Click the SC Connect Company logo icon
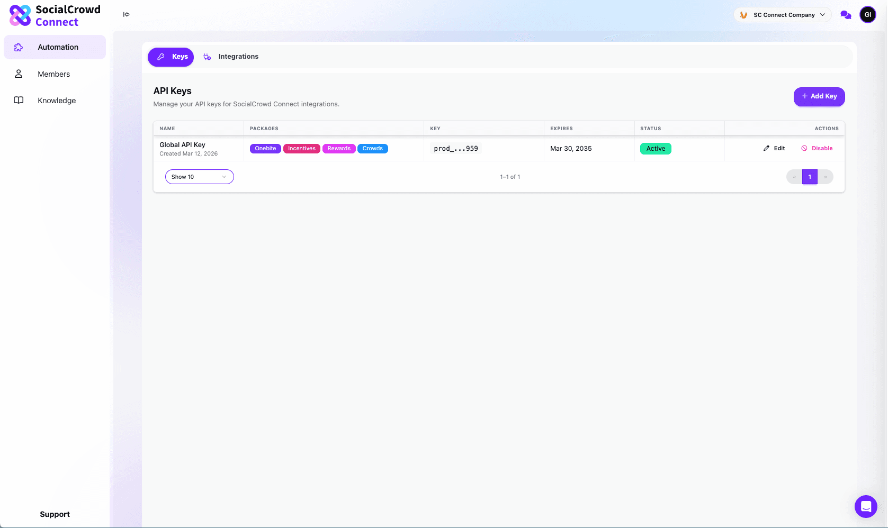The height and width of the screenshot is (528, 888). click(743, 15)
